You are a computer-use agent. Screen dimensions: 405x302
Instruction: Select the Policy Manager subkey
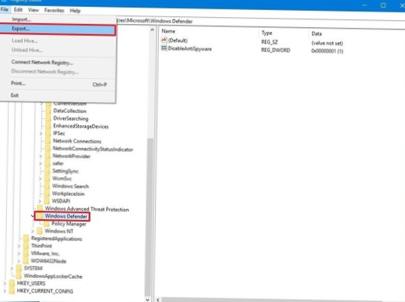pyautogui.click(x=69, y=224)
